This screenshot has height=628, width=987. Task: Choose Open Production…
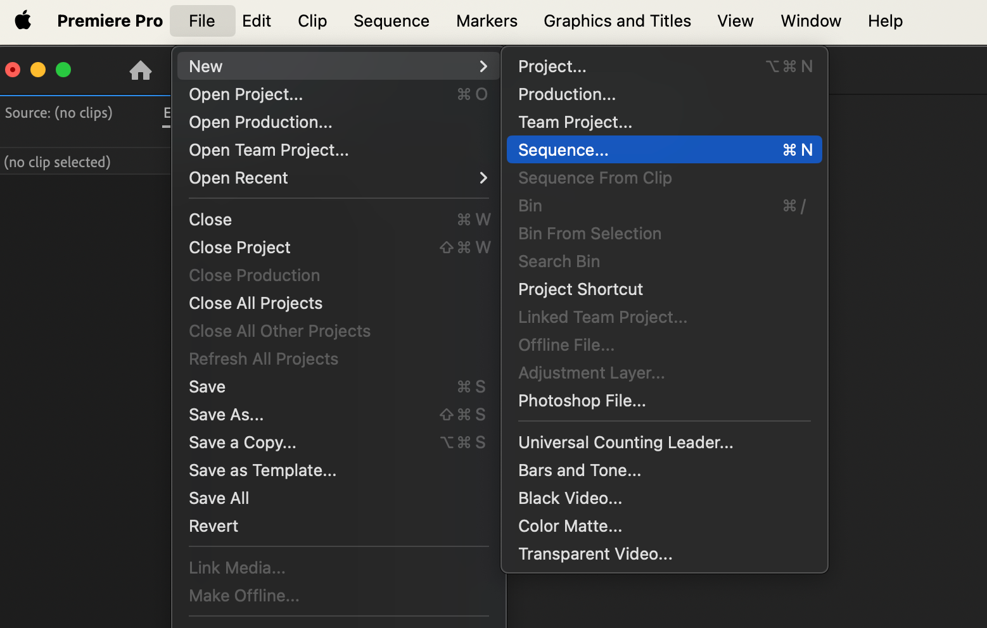point(338,122)
